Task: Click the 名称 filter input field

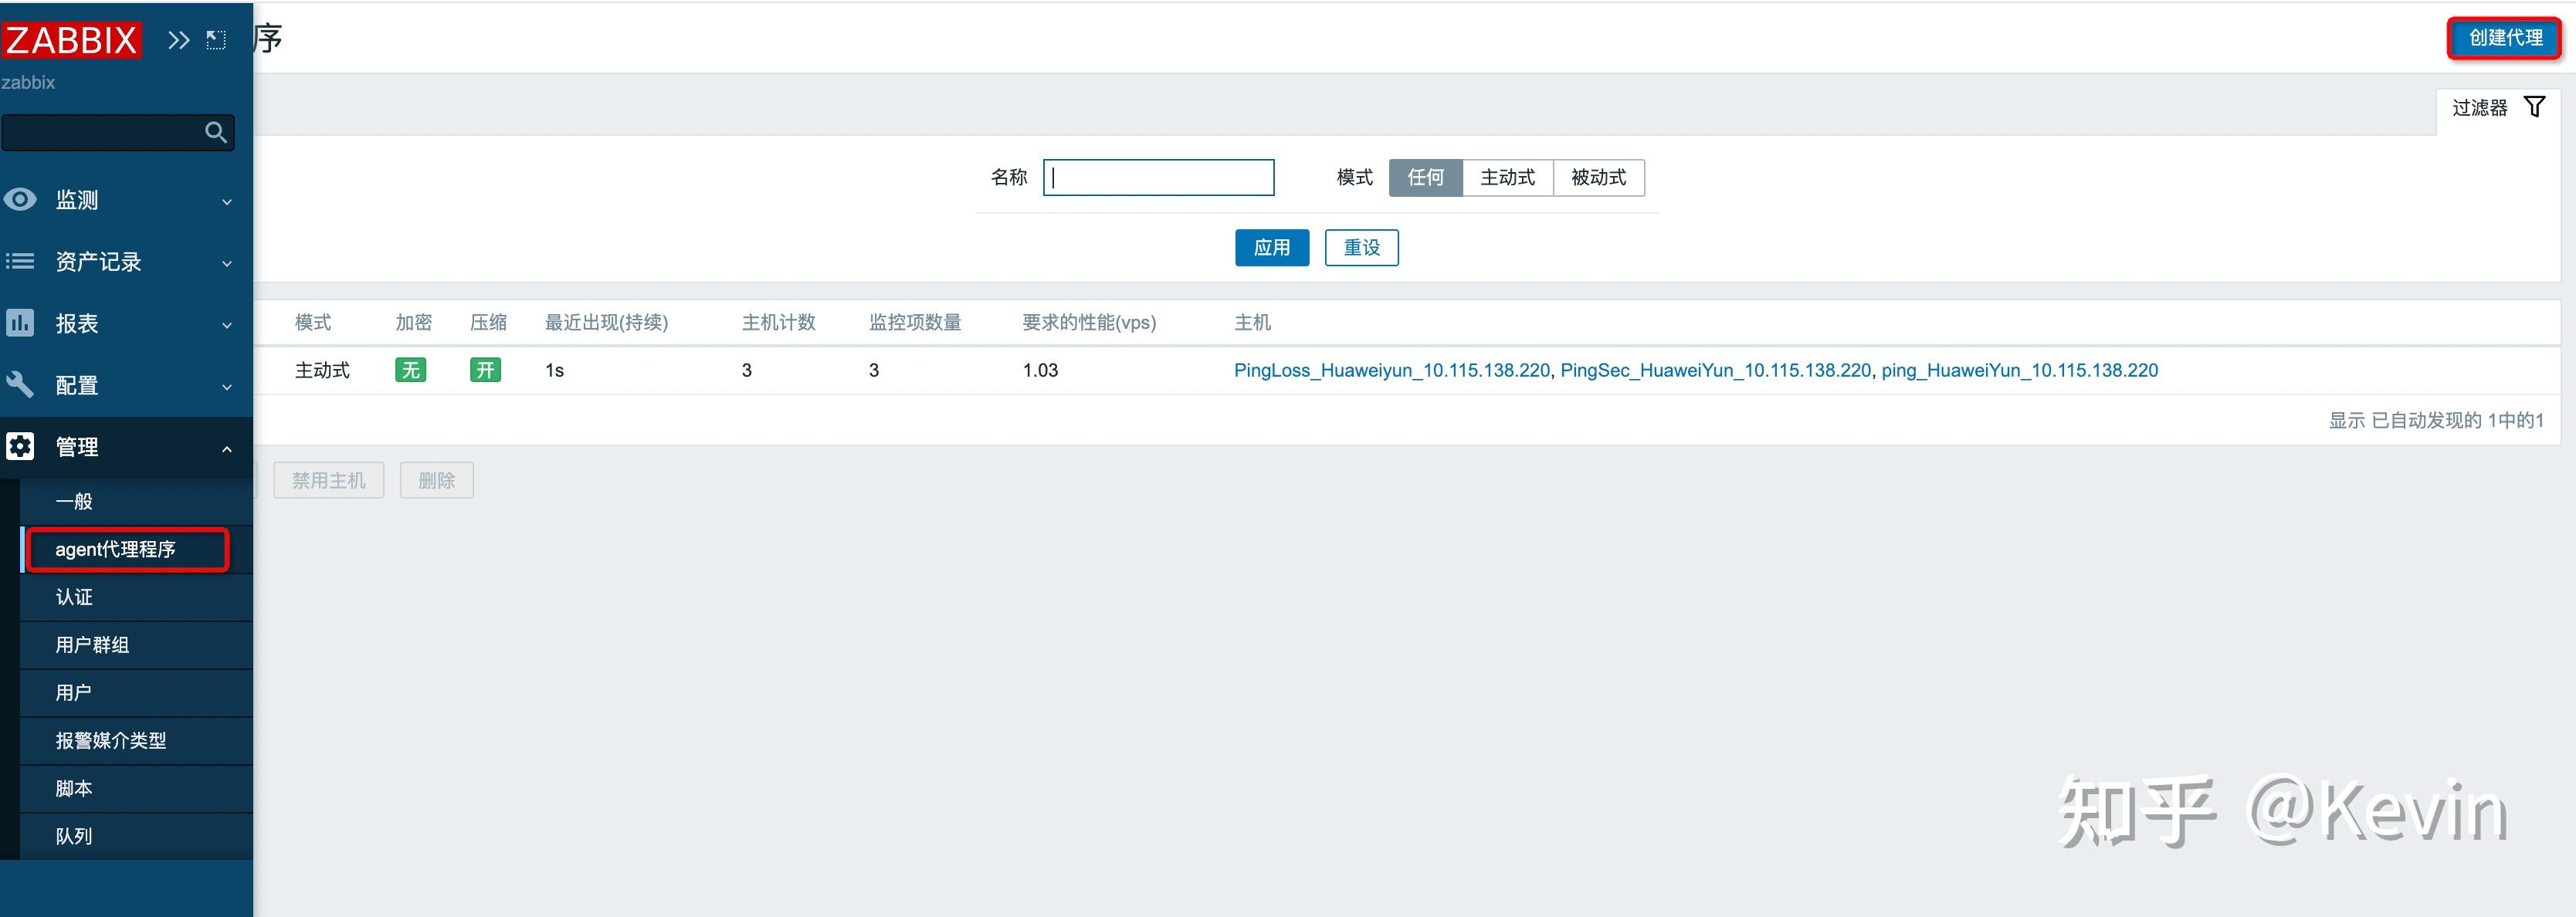Action: (1158, 177)
